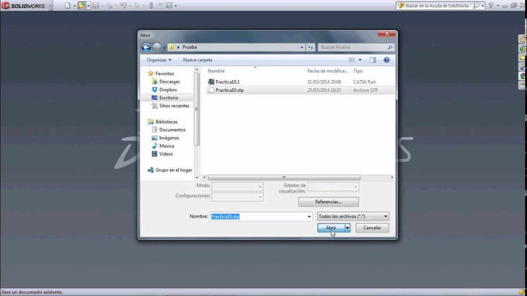Click the Cancelar button

tap(372, 228)
